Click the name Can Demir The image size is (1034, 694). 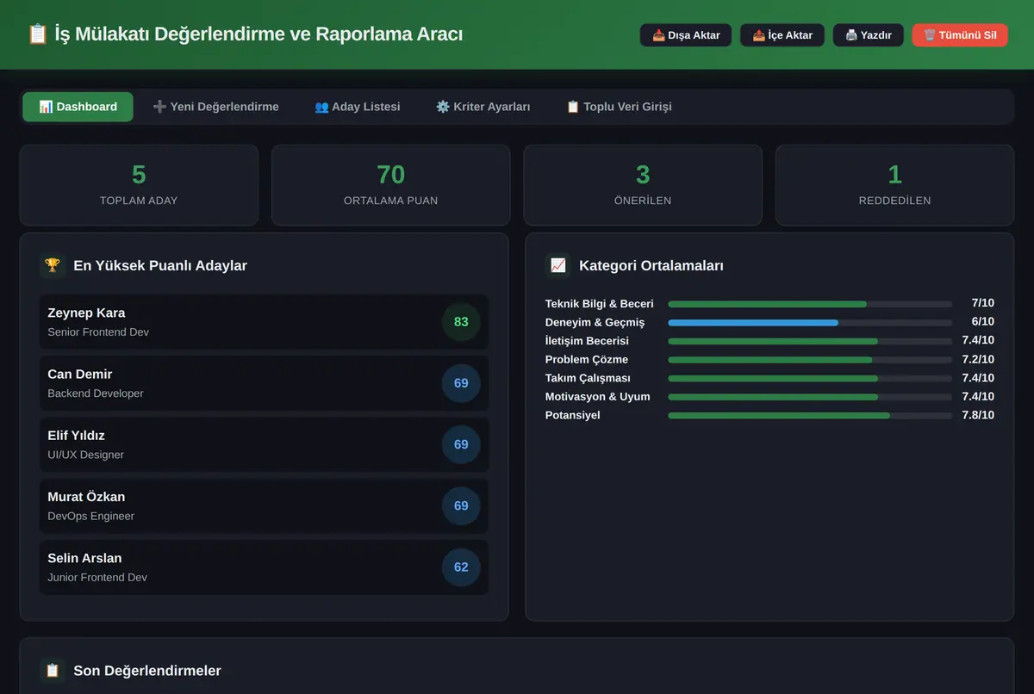point(80,374)
